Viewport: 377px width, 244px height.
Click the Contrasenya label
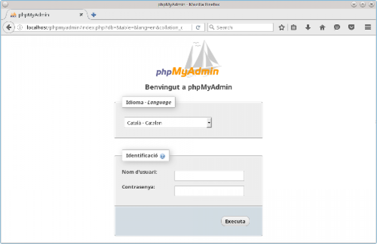(138, 187)
